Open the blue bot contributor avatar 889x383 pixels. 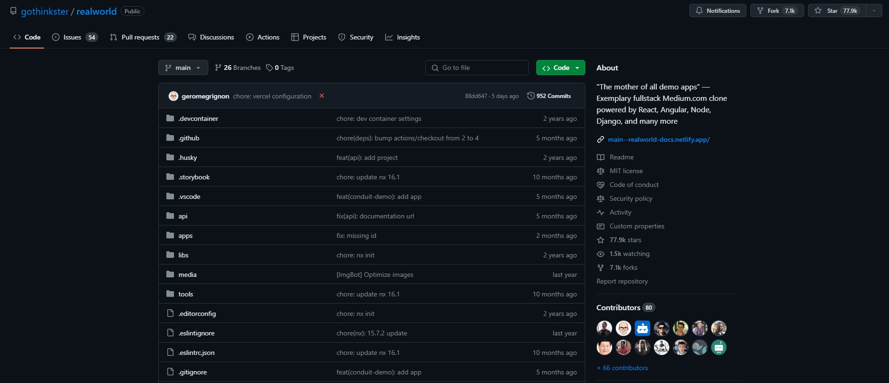(x=643, y=328)
